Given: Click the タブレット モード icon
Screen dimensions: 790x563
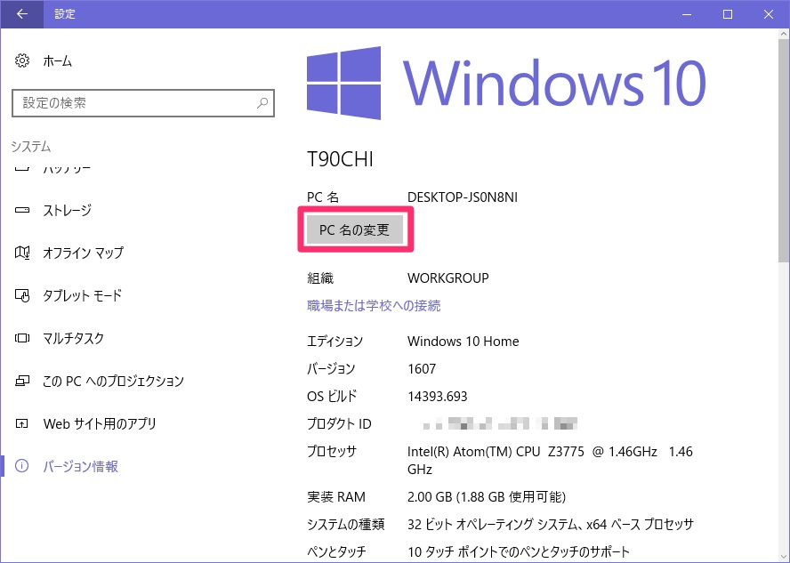Looking at the screenshot, I should pos(21,295).
